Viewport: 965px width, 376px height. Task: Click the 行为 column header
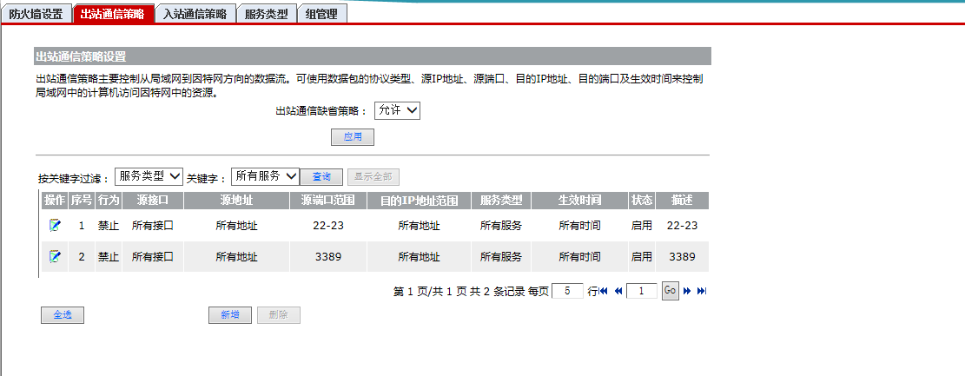click(109, 201)
